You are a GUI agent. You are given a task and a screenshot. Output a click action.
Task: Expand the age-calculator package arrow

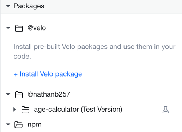pyautogui.click(x=14, y=110)
